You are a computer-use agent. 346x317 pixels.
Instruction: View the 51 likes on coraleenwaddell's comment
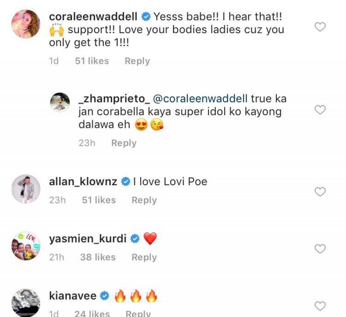92,61
